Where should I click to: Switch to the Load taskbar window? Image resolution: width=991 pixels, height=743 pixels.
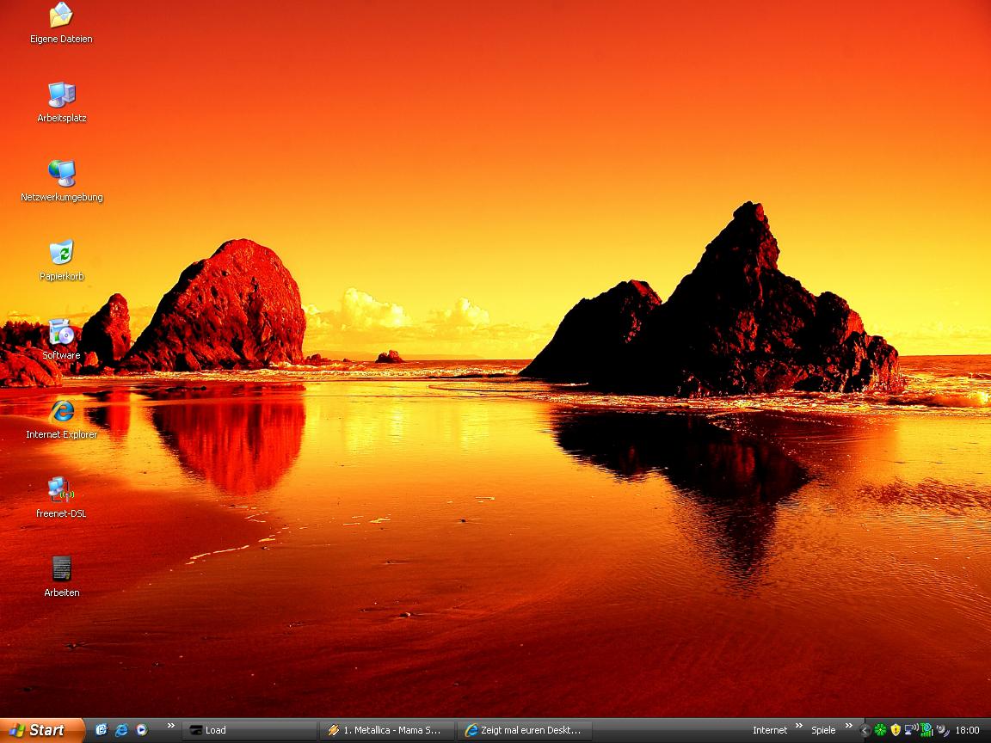tap(249, 730)
